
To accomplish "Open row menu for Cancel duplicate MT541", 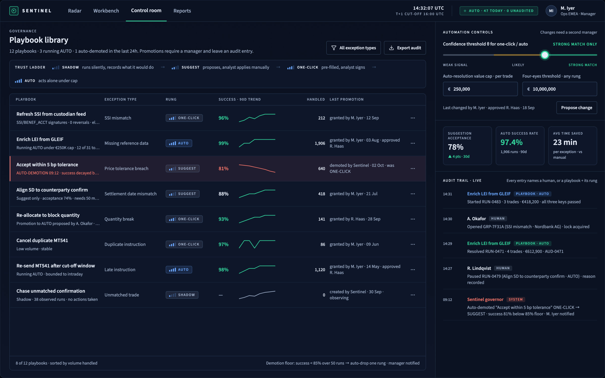I will (413, 244).
